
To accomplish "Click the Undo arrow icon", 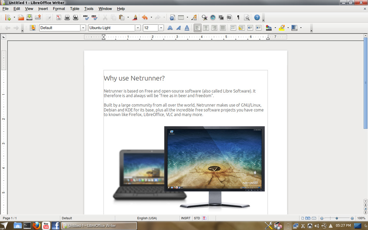I will click(145, 18).
